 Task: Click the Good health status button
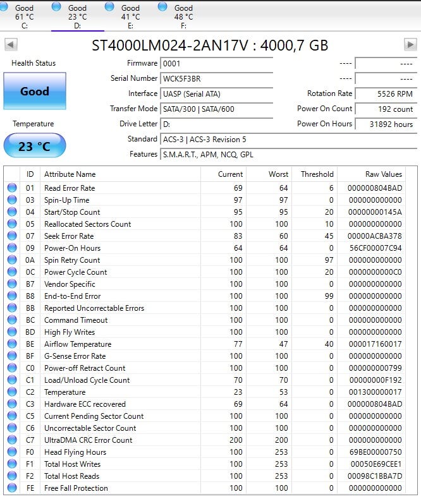click(x=35, y=92)
